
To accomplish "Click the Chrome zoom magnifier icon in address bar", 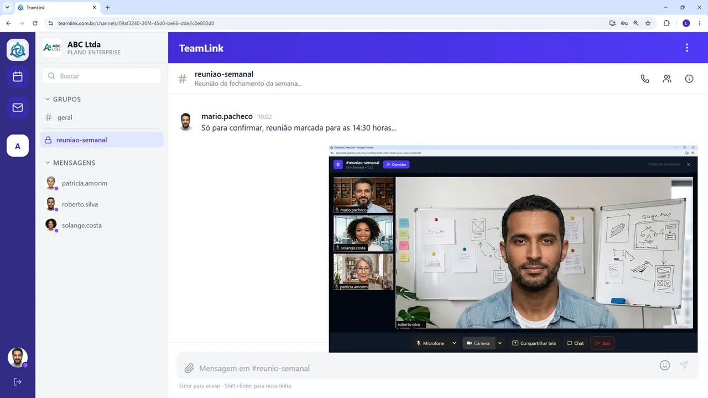I will 636,23.
